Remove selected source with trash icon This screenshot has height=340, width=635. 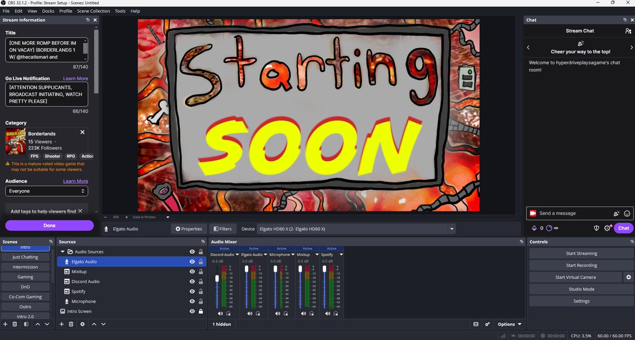(x=71, y=324)
